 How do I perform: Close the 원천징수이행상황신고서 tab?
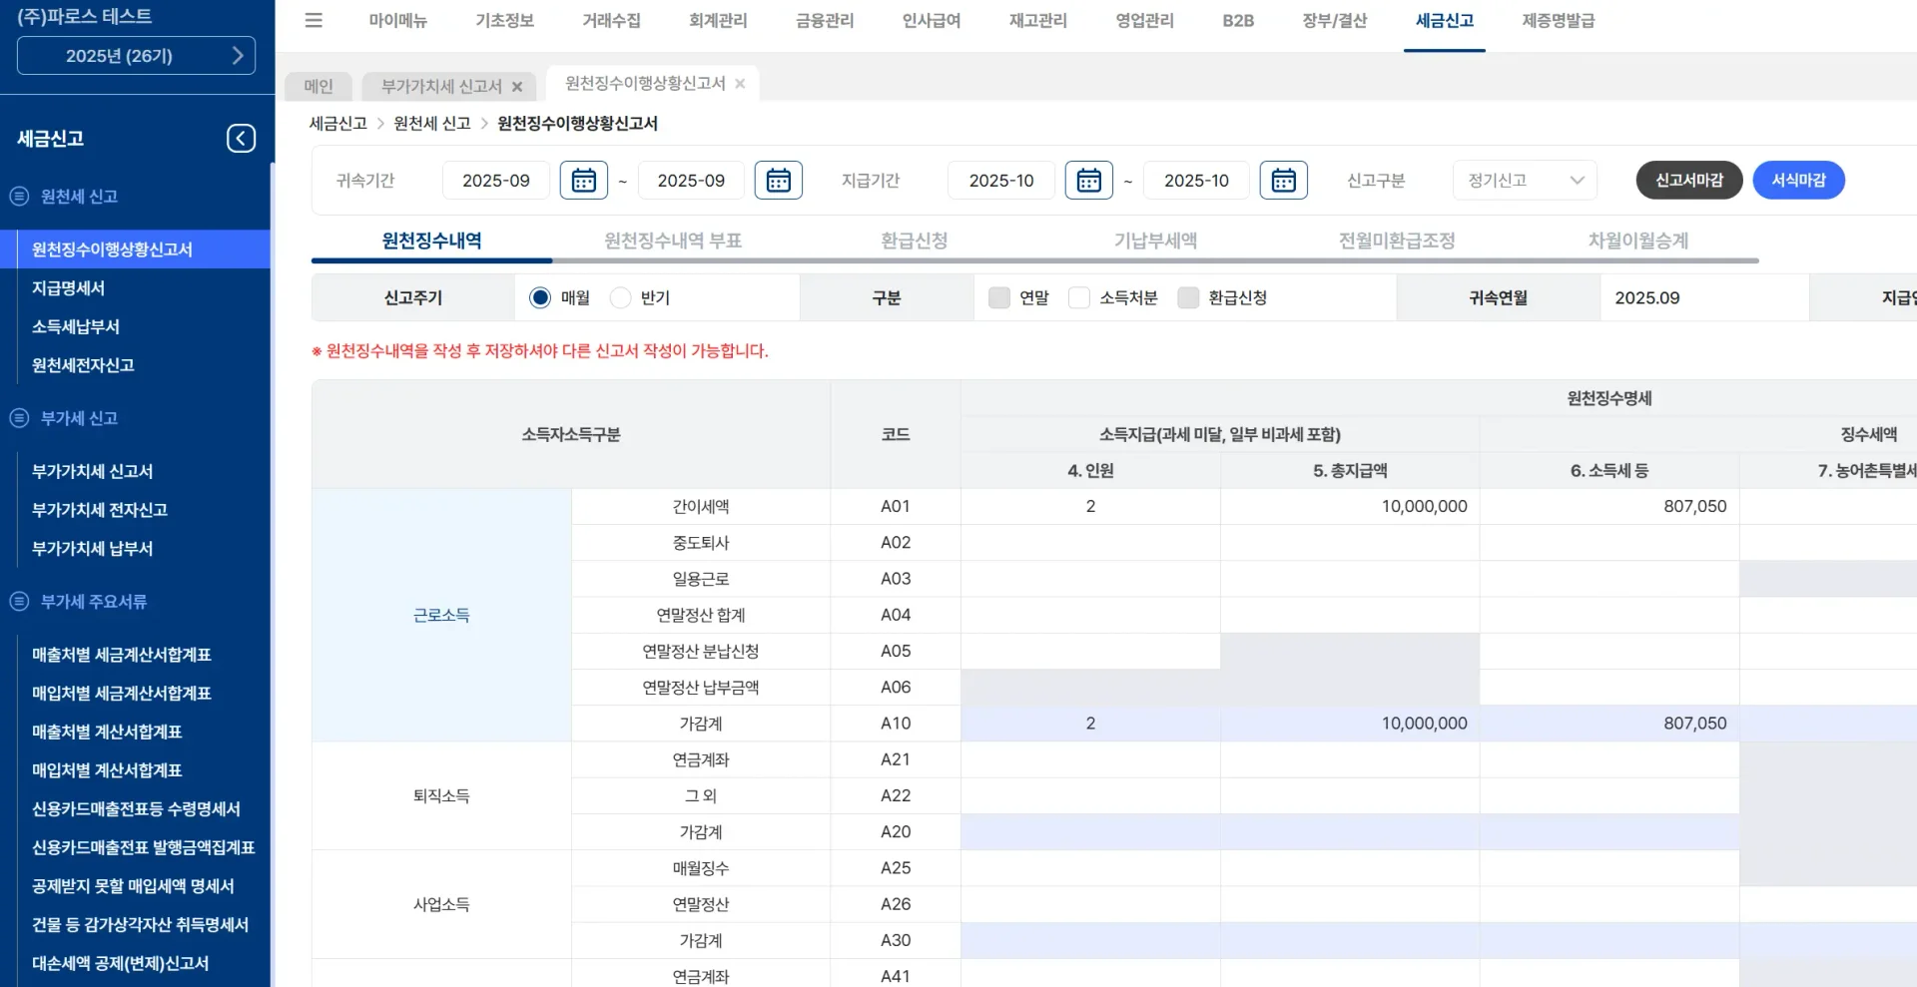[x=739, y=85]
